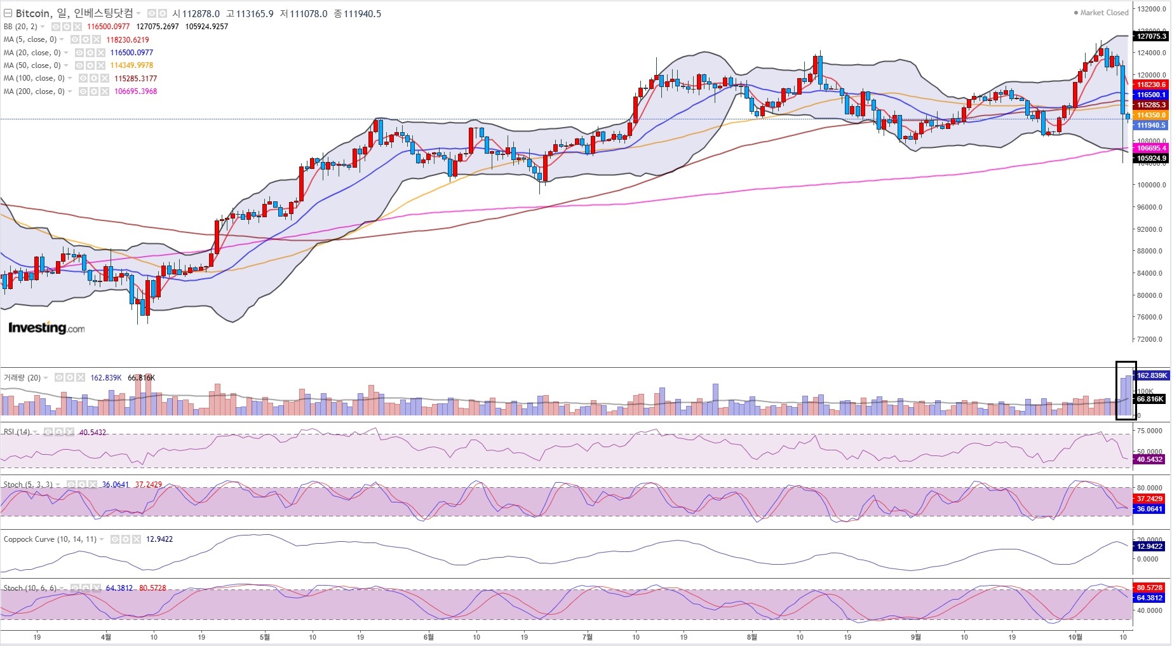The height and width of the screenshot is (646, 1172).
Task: Hide the Stoch (10, 6, 6) indicator
Action: click(x=75, y=588)
